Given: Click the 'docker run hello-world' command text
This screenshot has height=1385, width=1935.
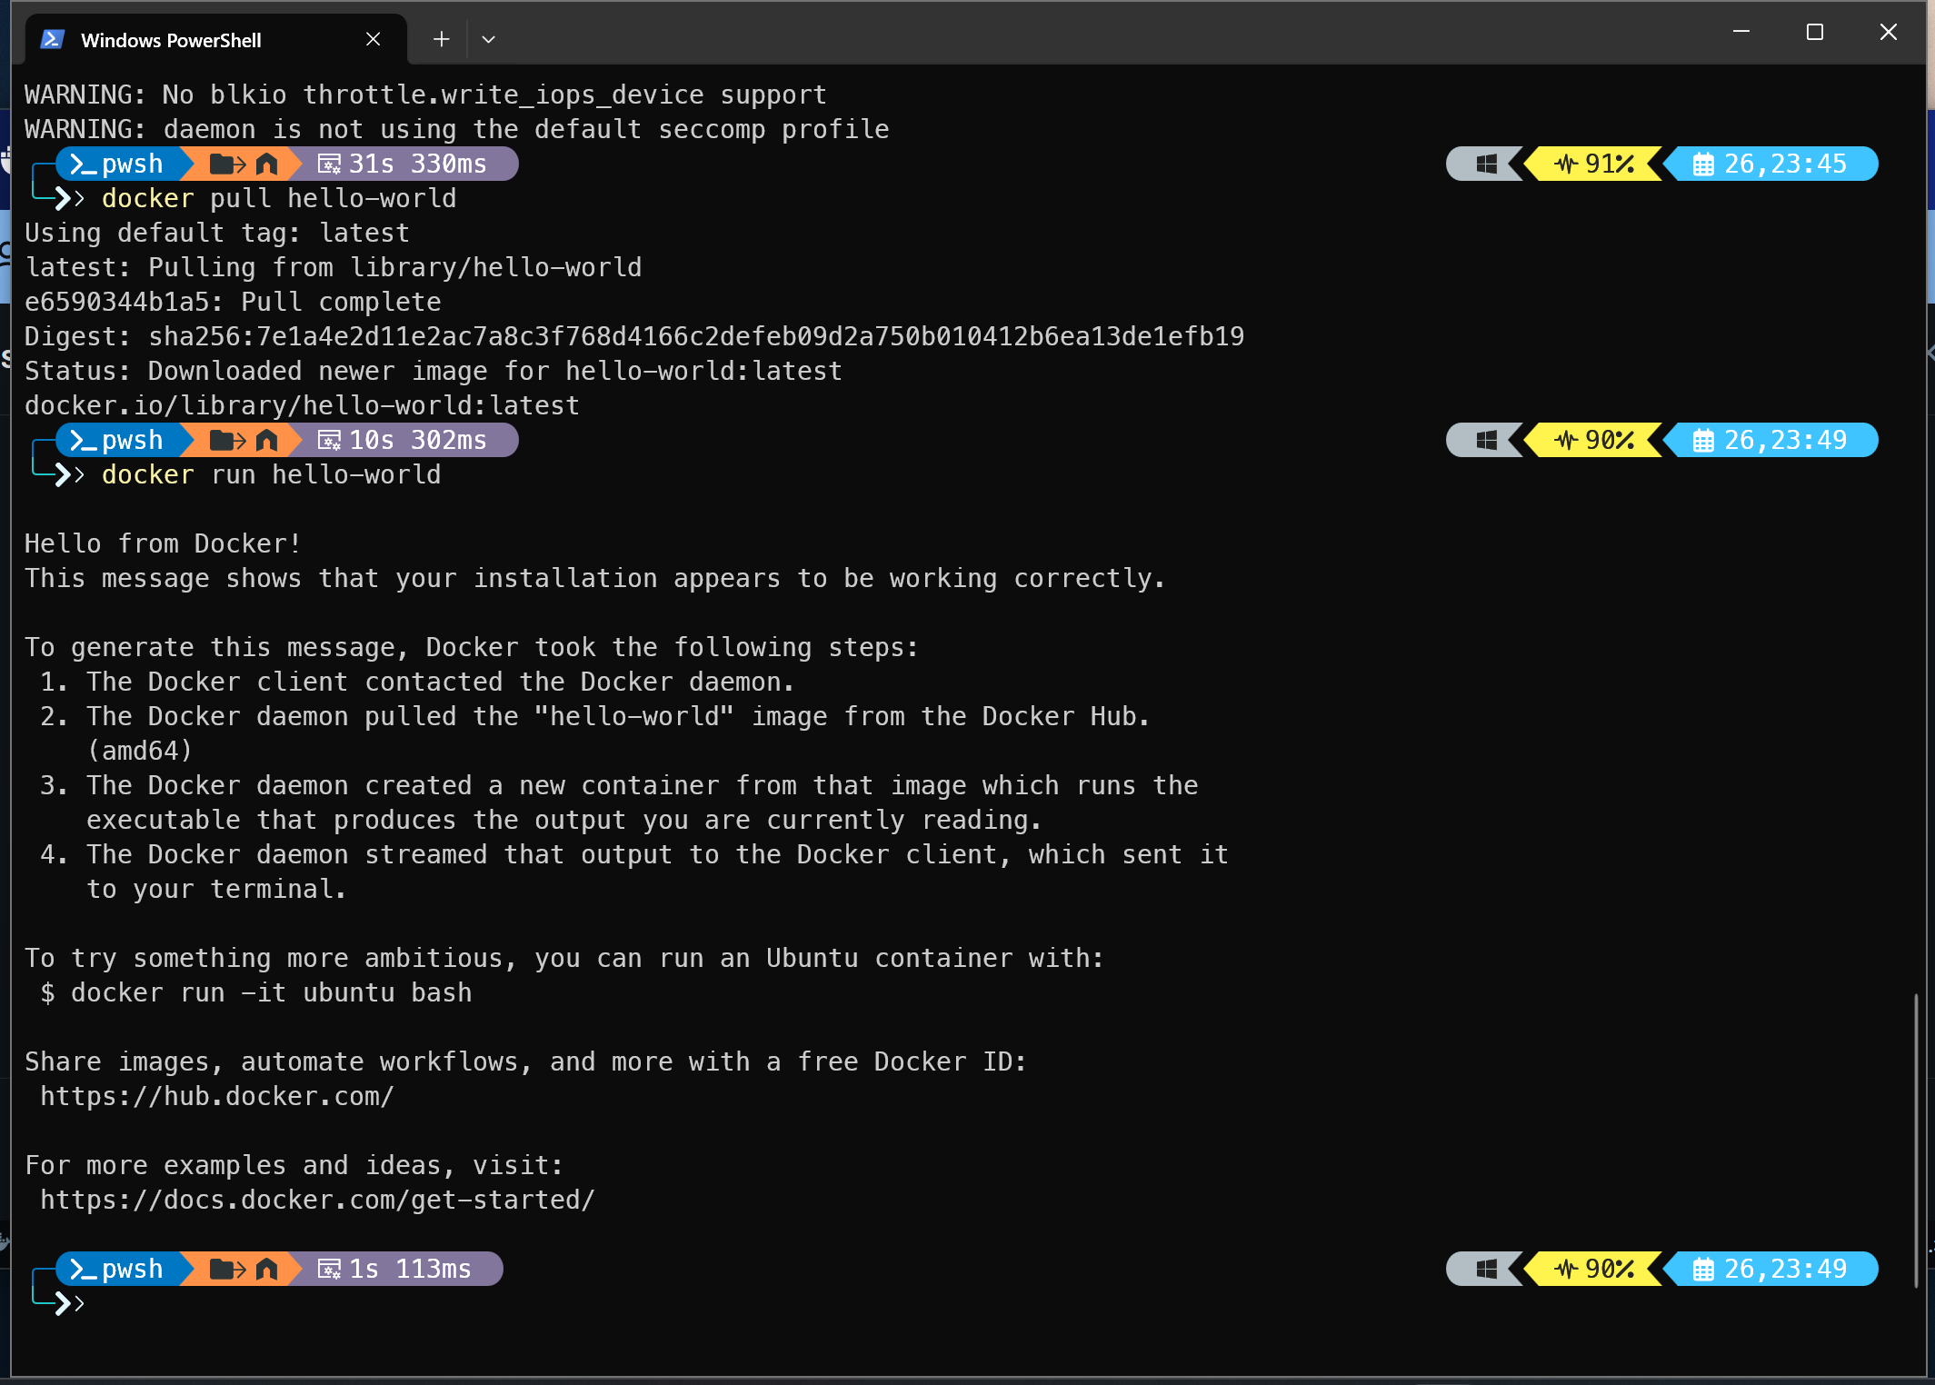Looking at the screenshot, I should [271, 475].
